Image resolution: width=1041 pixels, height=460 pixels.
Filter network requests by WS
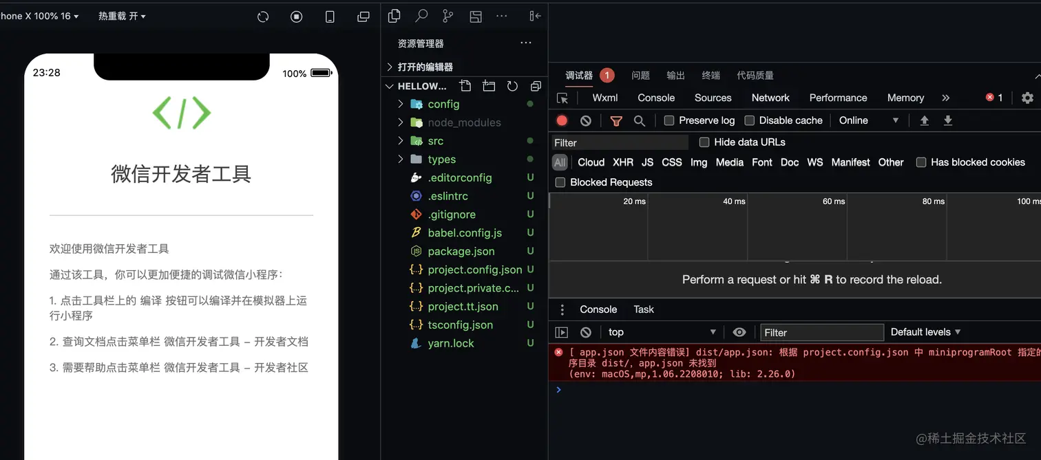pyautogui.click(x=815, y=162)
